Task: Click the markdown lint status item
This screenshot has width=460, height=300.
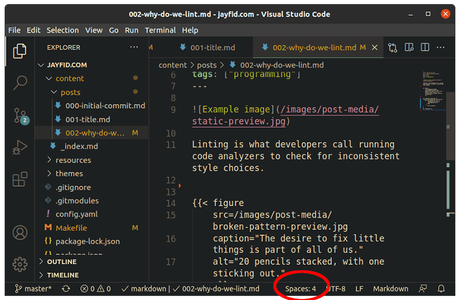Action: coord(144,289)
